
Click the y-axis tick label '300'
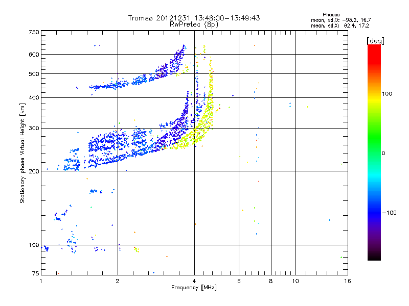34,129
